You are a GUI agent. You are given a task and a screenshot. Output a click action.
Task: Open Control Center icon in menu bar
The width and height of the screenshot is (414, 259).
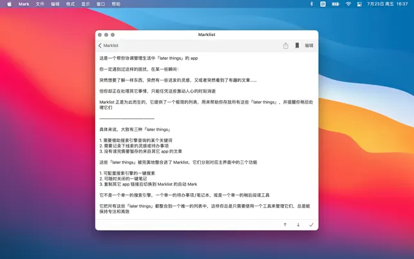pyautogui.click(x=359, y=4)
